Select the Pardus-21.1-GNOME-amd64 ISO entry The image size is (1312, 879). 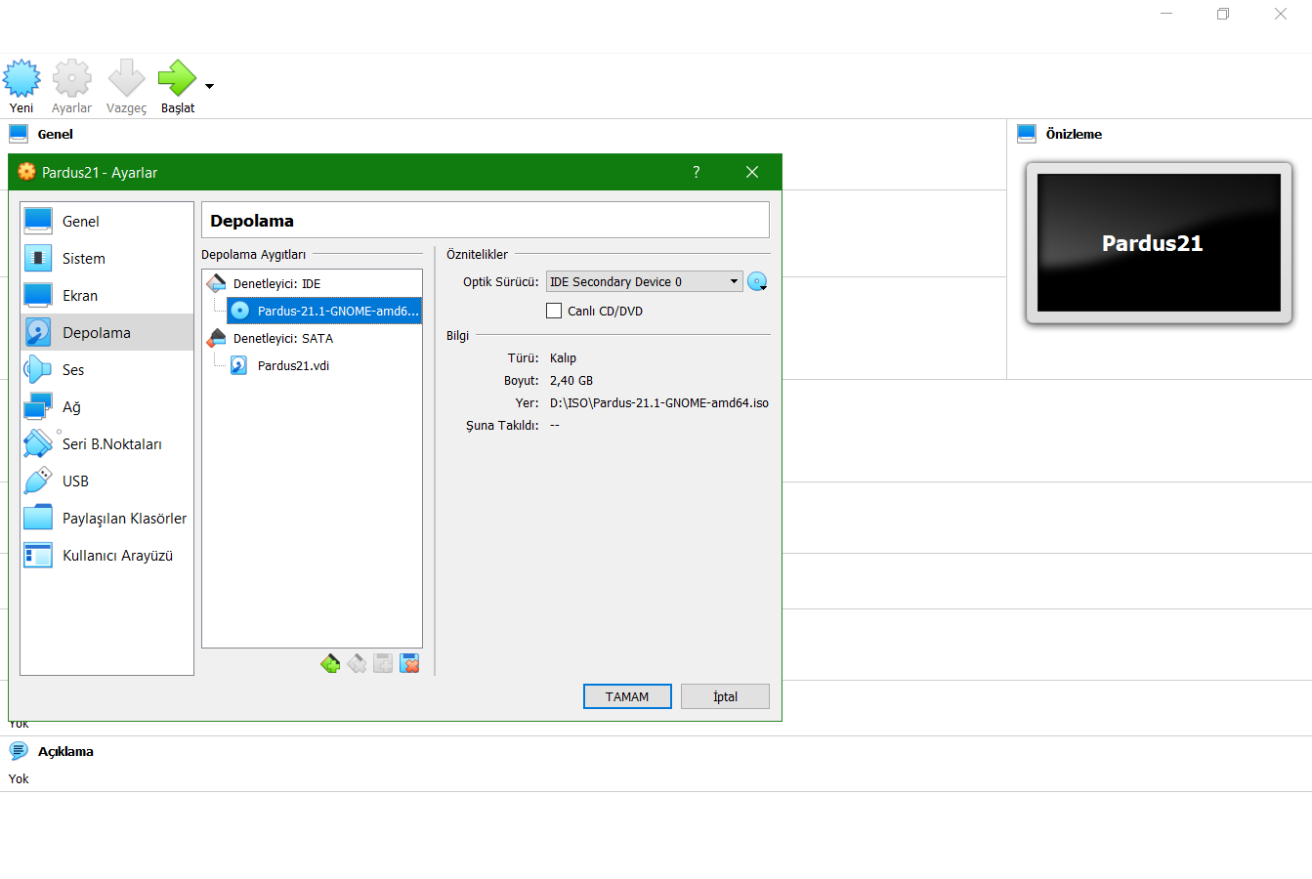(x=324, y=311)
